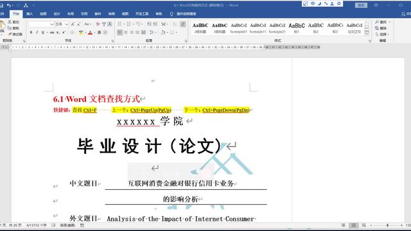Viewport: 411px width, 231px height.
Task: Click the enclosed character icon
Action: (x=105, y=33)
